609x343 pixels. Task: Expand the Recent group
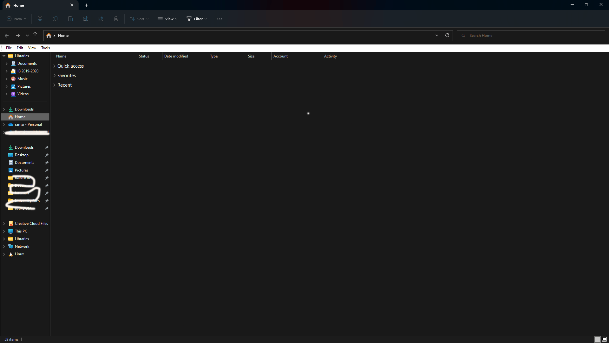pos(55,85)
